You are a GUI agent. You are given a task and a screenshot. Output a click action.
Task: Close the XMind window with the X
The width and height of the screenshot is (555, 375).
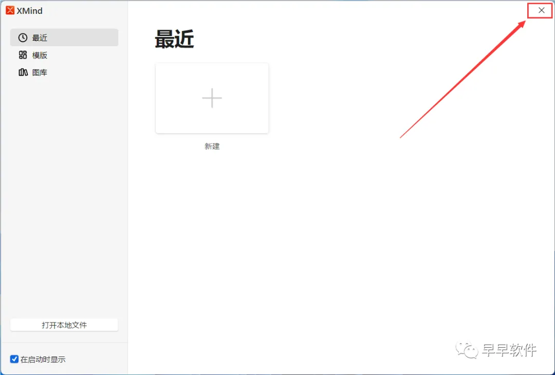coord(541,10)
